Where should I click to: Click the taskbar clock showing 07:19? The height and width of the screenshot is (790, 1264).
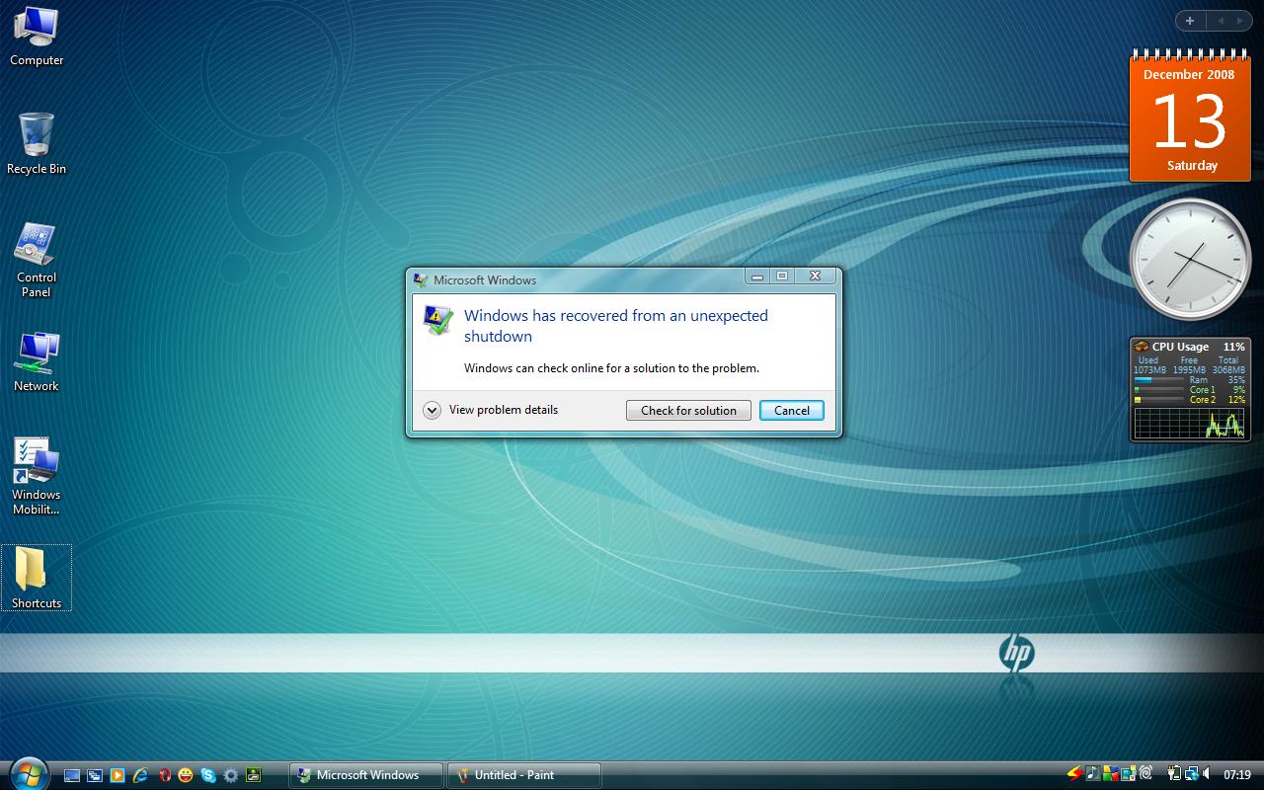[x=1236, y=774]
